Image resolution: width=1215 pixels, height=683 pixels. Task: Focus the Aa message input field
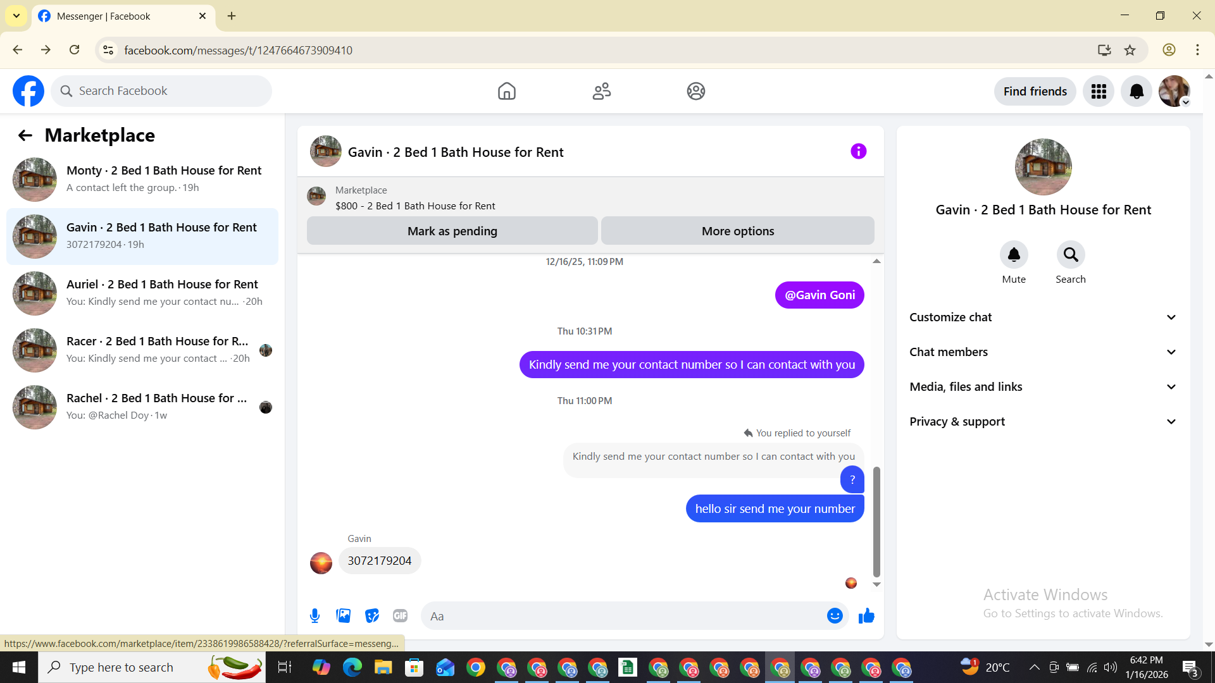pyautogui.click(x=623, y=616)
